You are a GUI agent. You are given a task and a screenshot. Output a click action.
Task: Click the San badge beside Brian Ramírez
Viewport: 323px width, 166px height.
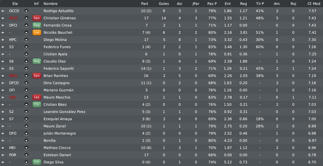point(36,76)
